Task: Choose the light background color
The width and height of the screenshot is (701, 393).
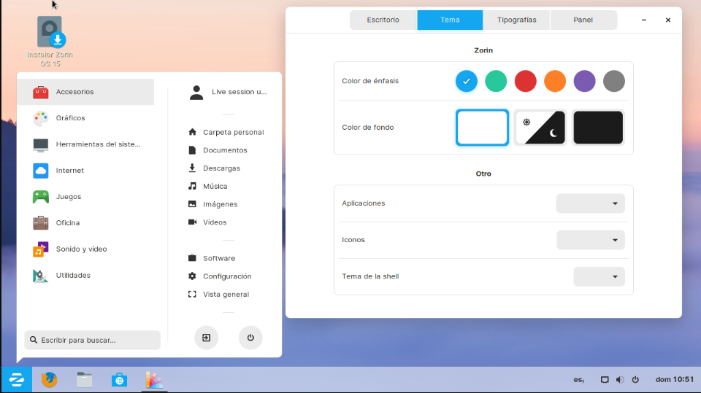Action: pos(483,128)
